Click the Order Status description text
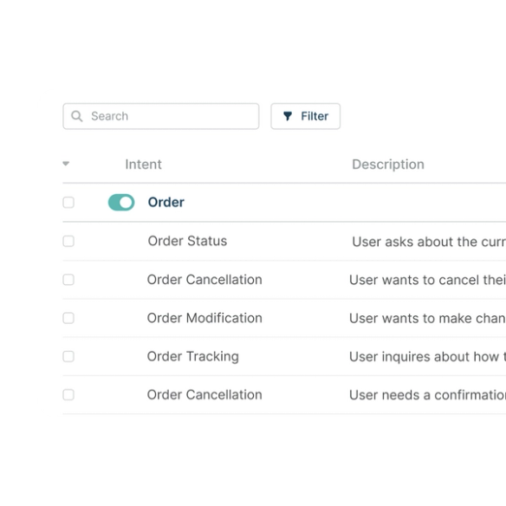506x506 pixels. coord(429,242)
